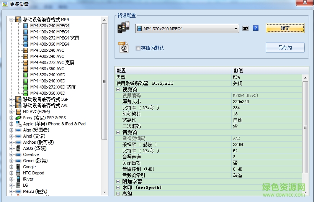Click the 宽高比 value 自动
The image size is (314, 202).
[x=237, y=120]
